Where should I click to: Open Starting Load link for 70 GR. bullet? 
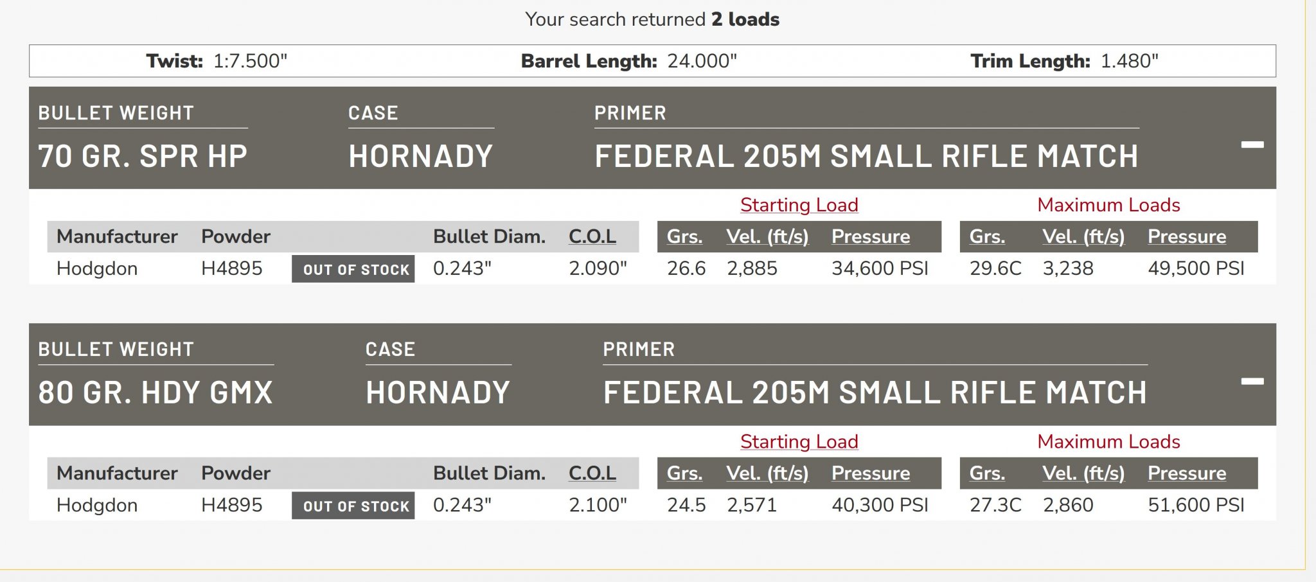click(x=799, y=205)
